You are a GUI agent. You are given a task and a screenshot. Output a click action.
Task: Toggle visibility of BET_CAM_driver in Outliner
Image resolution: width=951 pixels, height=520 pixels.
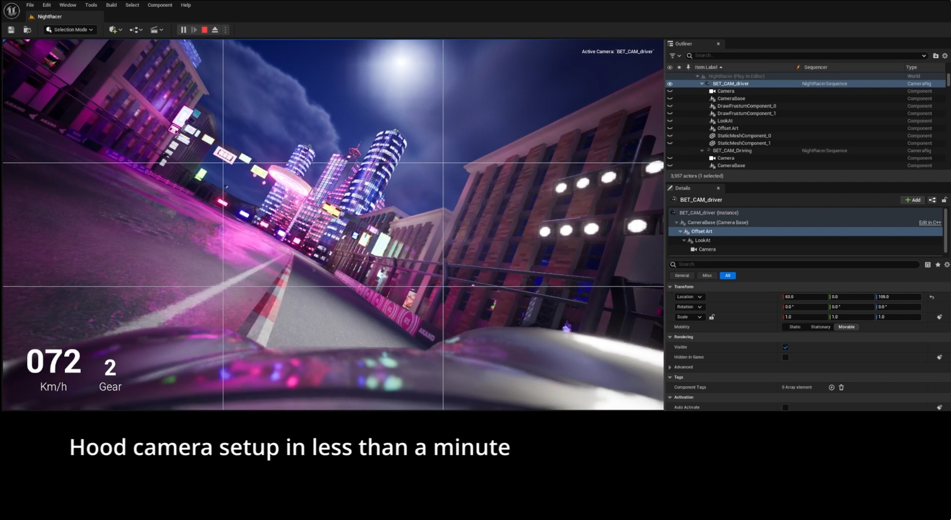pyautogui.click(x=670, y=84)
